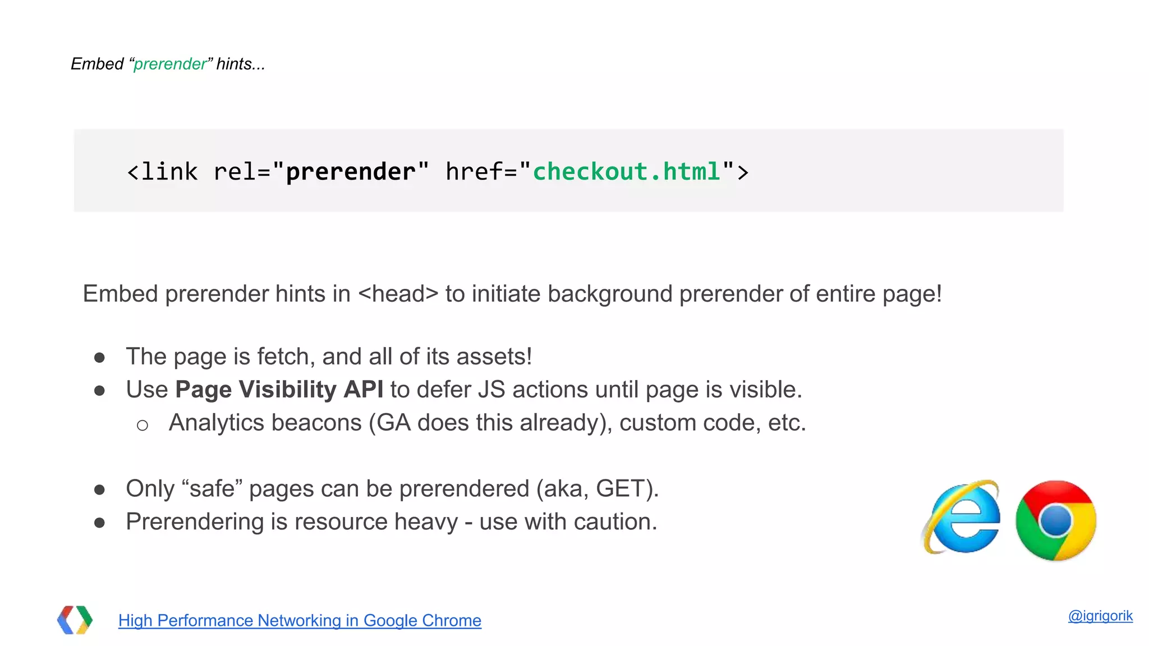Click the bullet The page is fetch
This screenshot has height=646, width=1149.
click(329, 357)
